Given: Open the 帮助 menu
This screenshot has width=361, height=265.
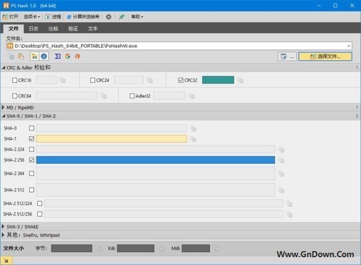Looking at the screenshot, I should 136,17.
